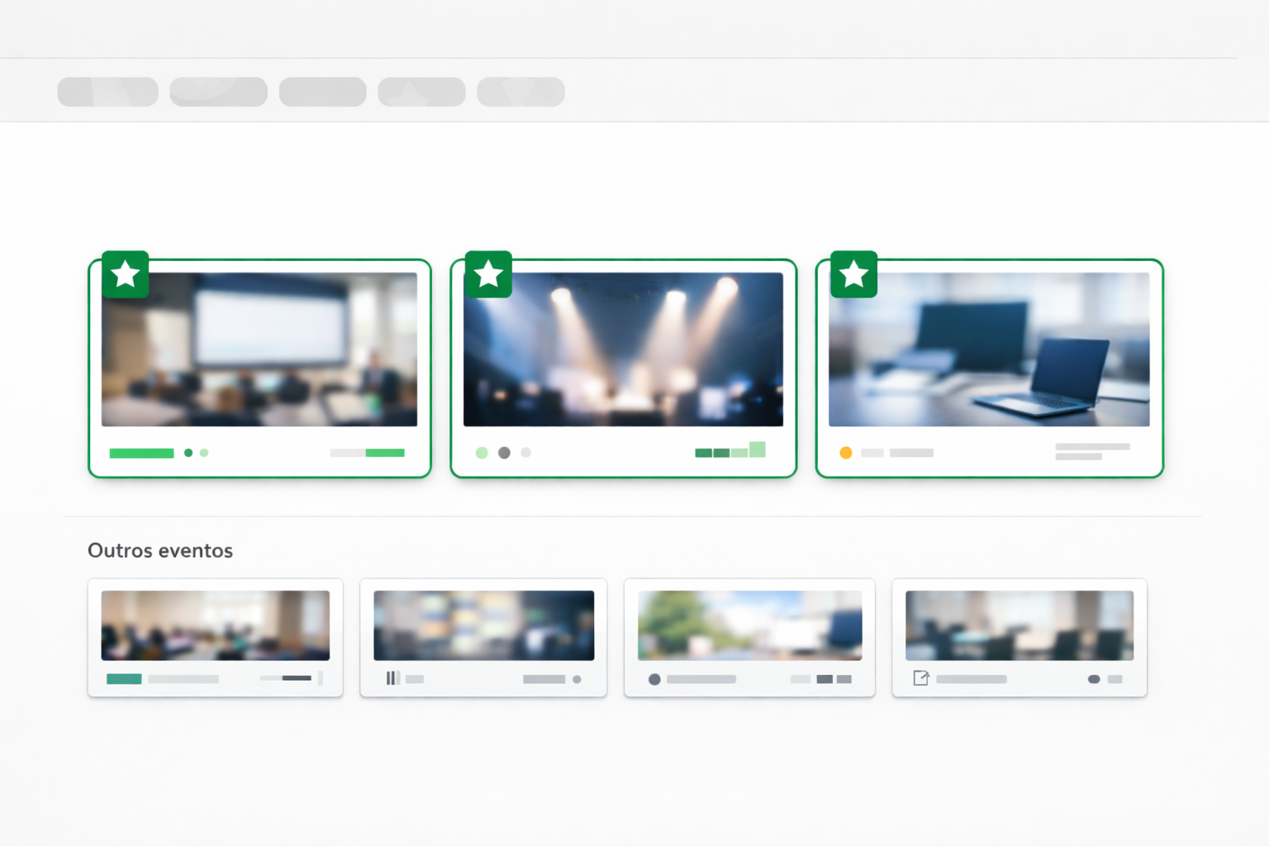The width and height of the screenshot is (1269, 846).
Task: Click the dark round icon under the outdoor event card
Action: 654,679
